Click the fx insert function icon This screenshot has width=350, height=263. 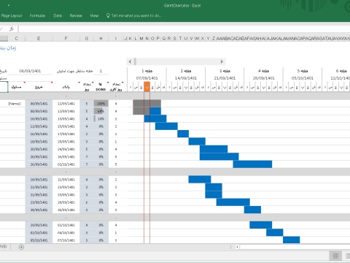coord(12,28)
